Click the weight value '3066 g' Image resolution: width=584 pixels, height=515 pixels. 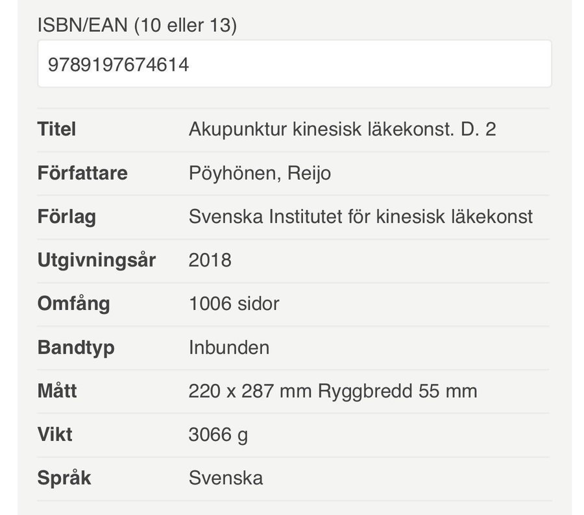pyautogui.click(x=218, y=435)
